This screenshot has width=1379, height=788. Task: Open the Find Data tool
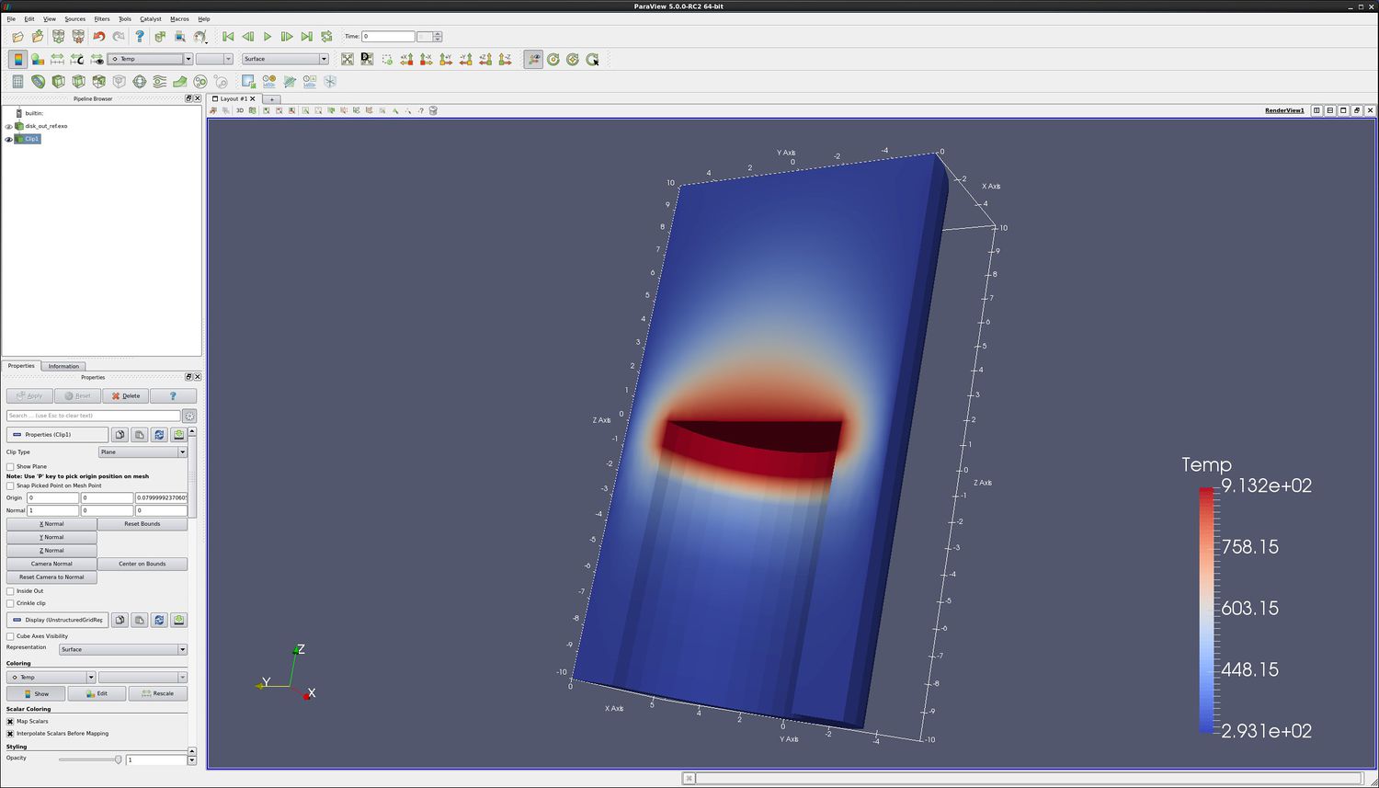point(179,37)
